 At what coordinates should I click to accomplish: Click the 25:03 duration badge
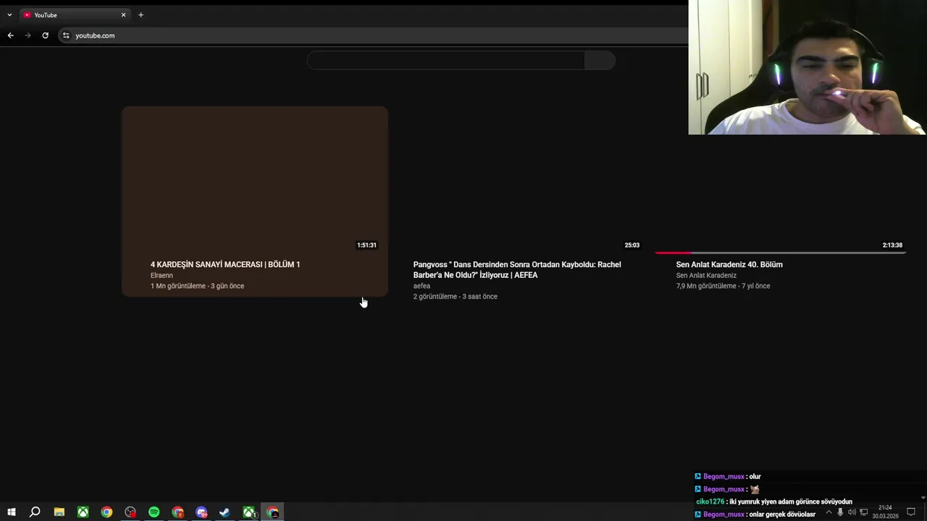[632, 245]
